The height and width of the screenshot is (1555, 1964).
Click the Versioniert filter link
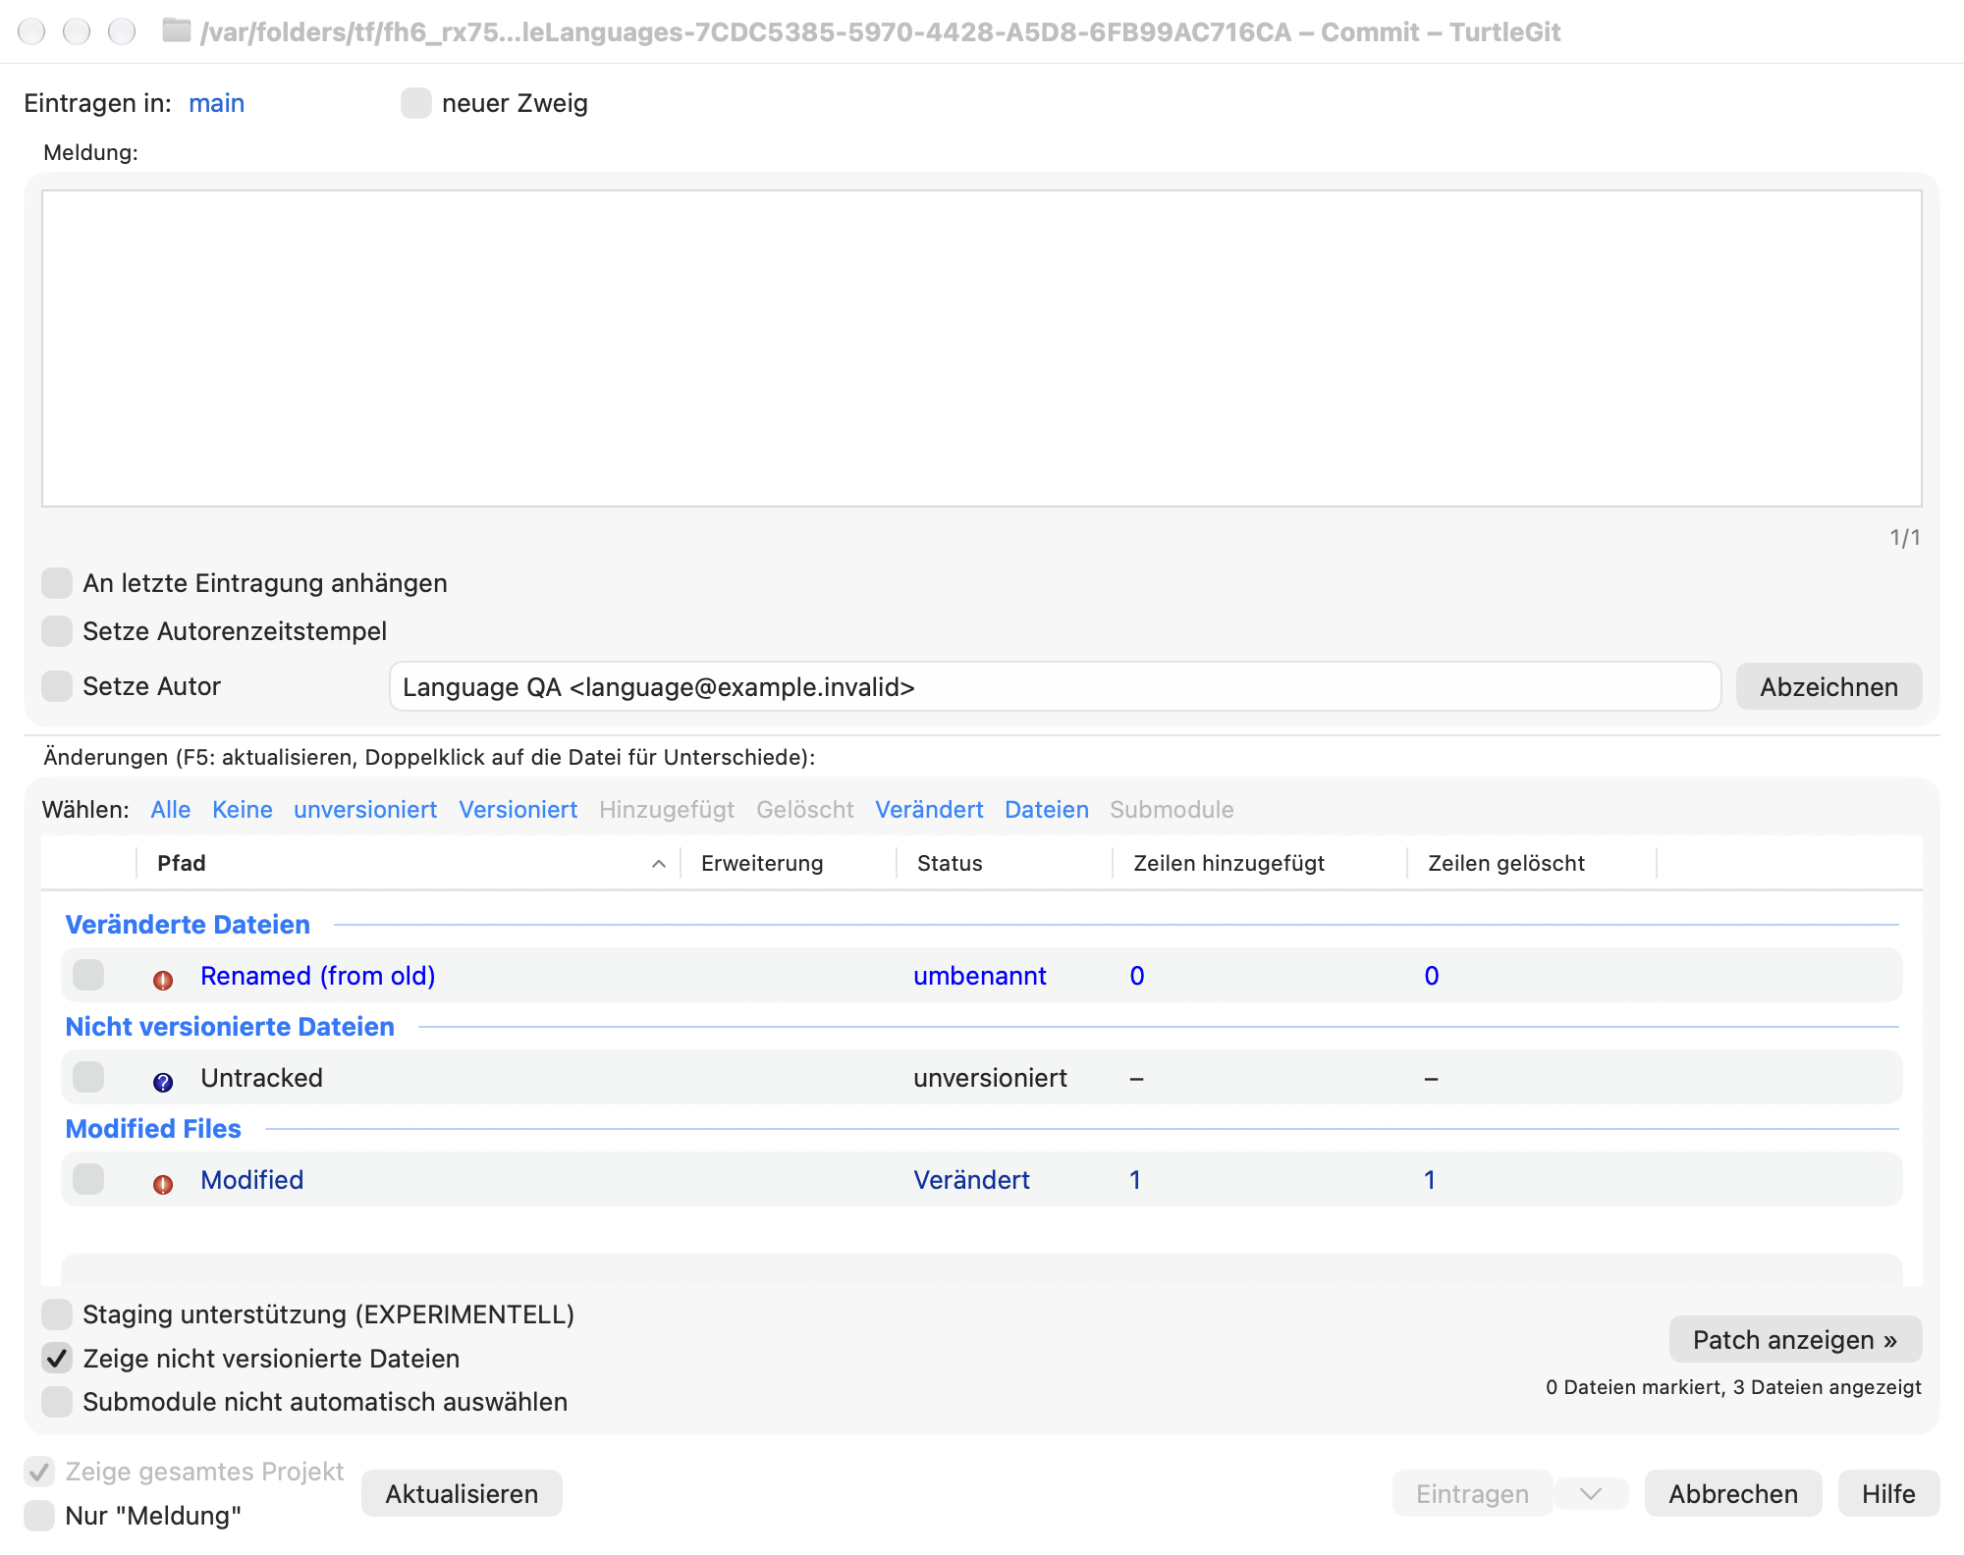point(518,810)
